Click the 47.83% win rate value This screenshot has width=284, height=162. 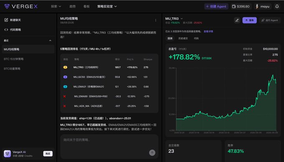tap(236, 151)
